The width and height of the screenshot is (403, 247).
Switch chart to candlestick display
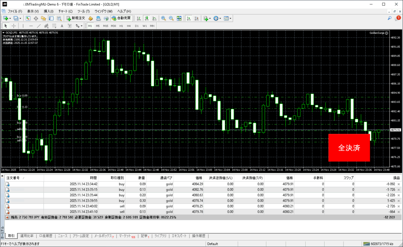[146, 19]
